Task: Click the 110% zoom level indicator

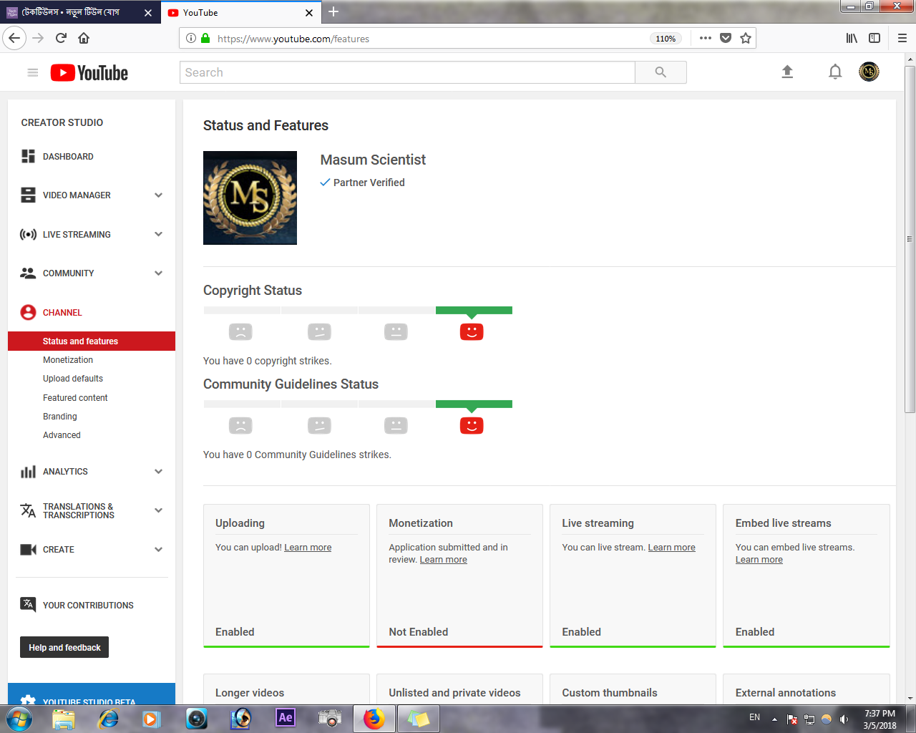Action: click(x=666, y=39)
